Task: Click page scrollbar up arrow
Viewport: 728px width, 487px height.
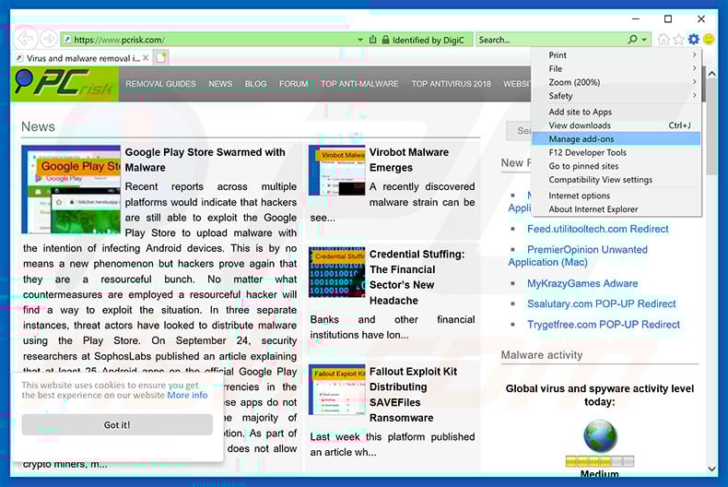Action: tap(711, 74)
